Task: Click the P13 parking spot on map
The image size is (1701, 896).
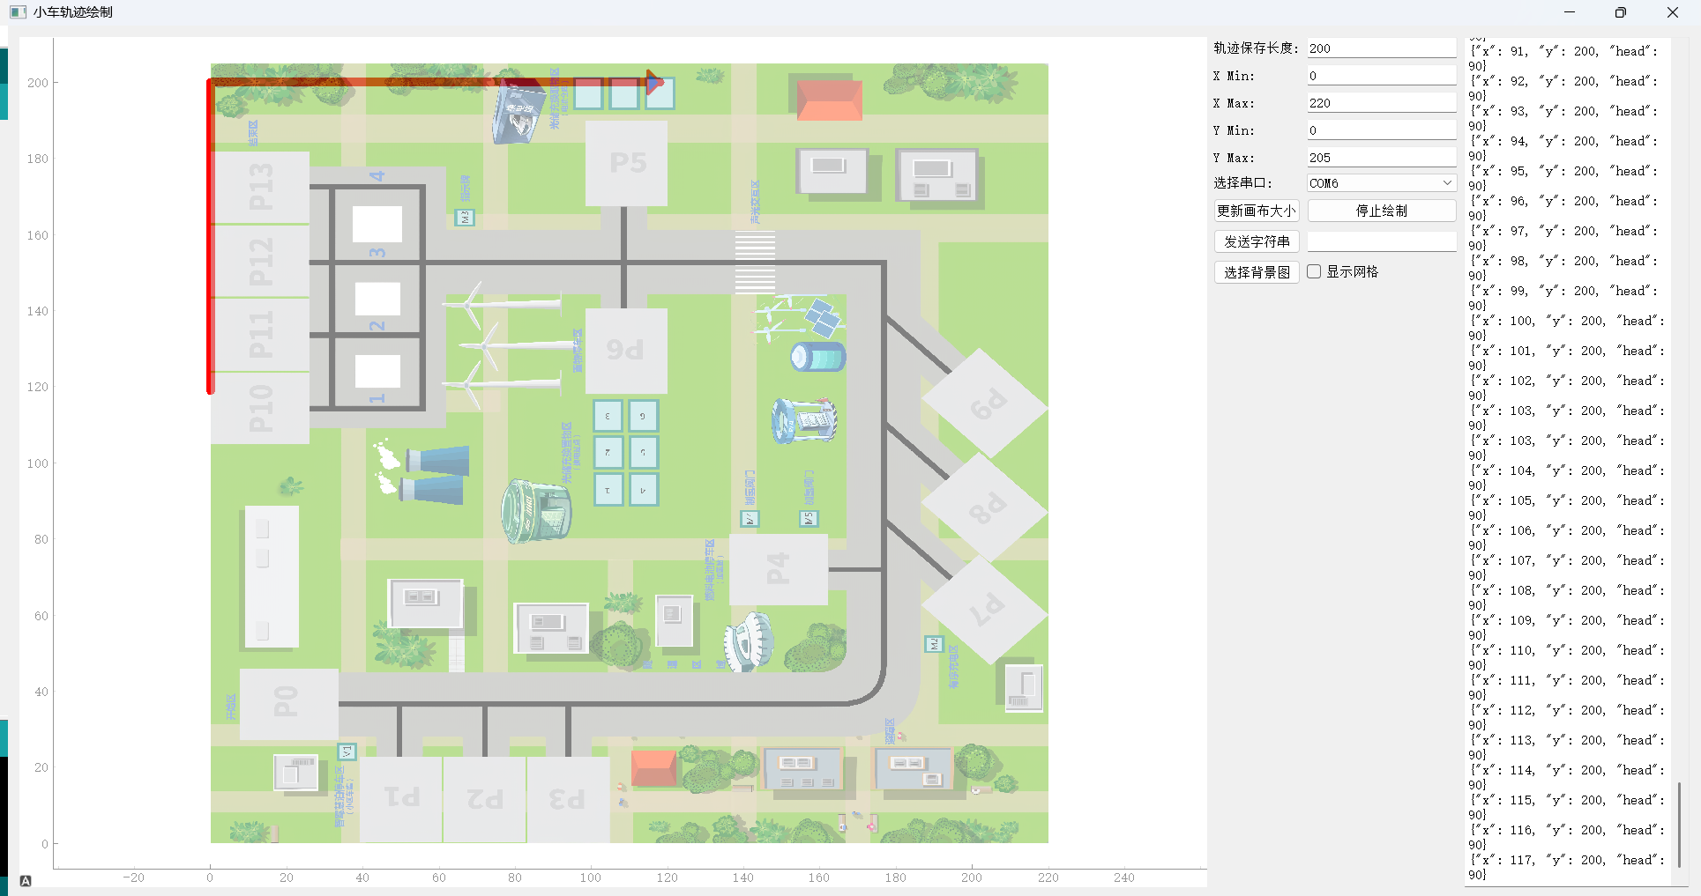Action: tap(260, 187)
